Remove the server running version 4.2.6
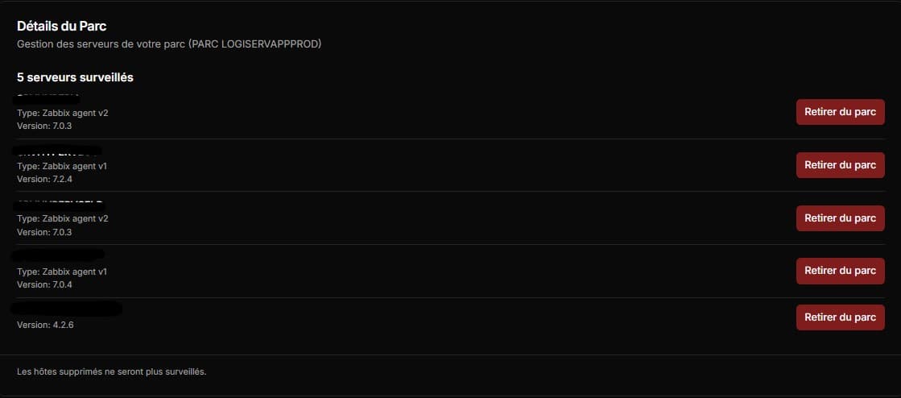Viewport: 901px width, 398px height. coord(840,317)
